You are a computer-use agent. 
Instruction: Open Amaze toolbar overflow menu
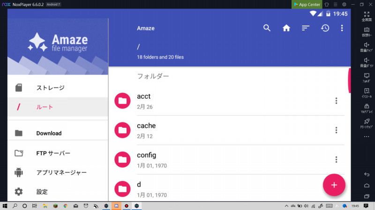342,28
